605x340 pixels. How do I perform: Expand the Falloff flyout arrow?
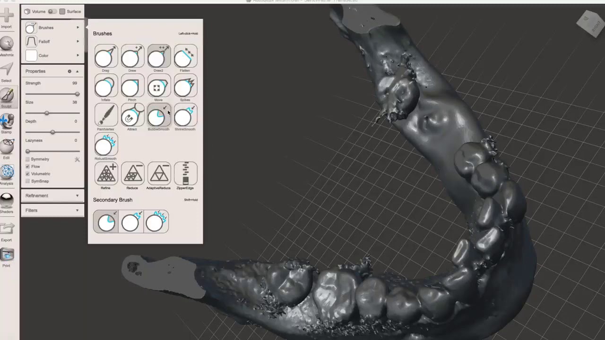[78, 42]
